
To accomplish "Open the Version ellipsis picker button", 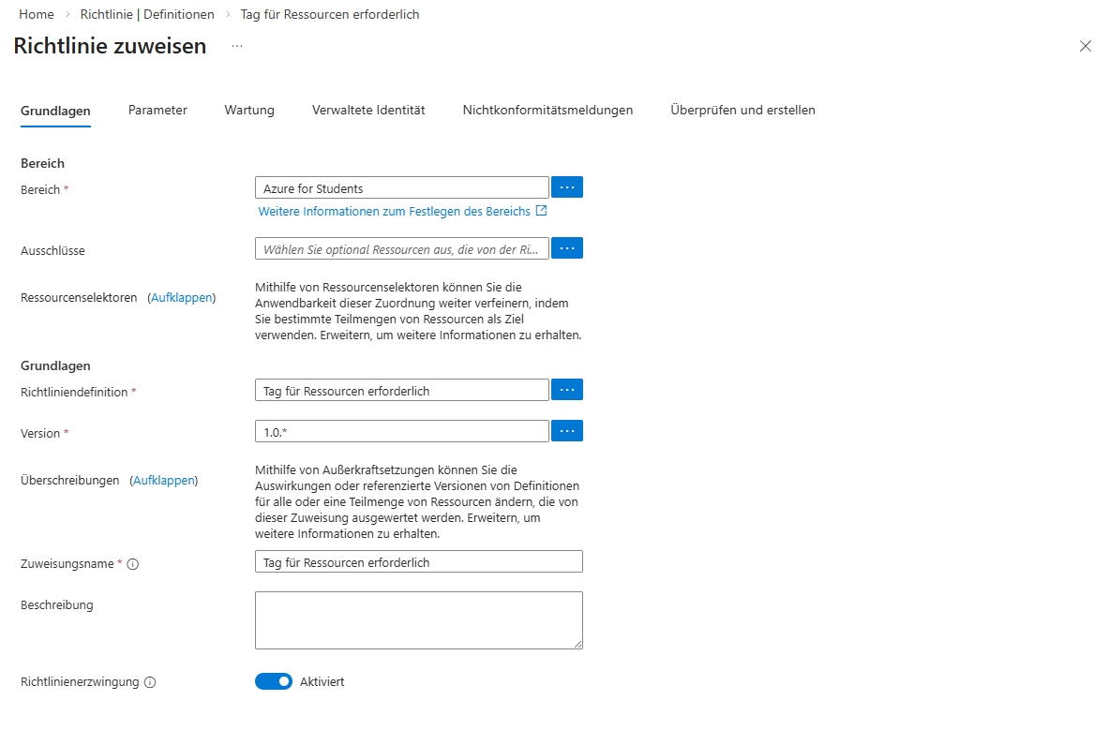I will (x=566, y=431).
